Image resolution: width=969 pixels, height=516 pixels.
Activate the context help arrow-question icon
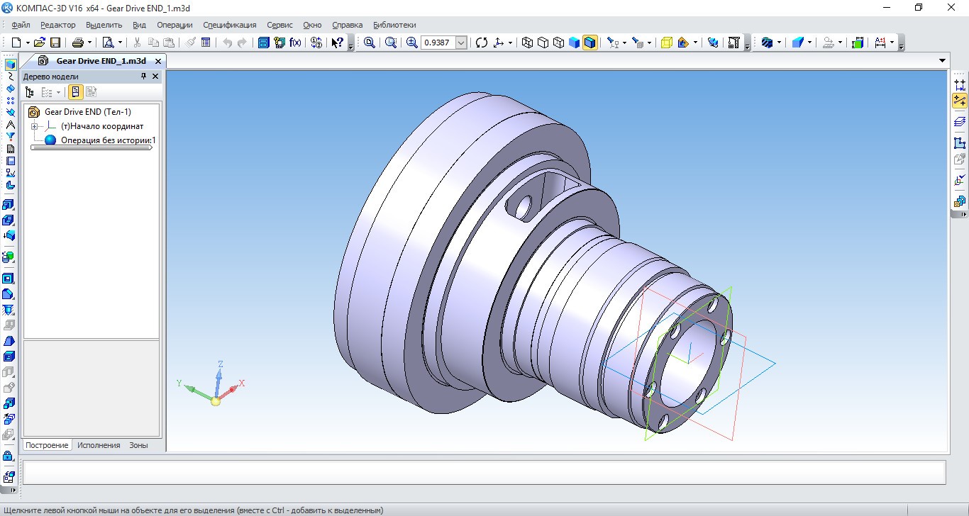[x=338, y=43]
